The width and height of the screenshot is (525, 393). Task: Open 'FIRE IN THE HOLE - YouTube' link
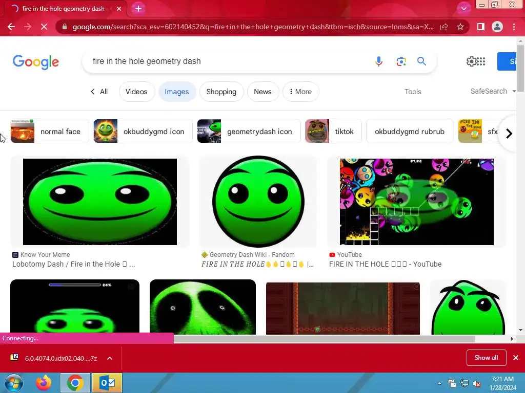(x=385, y=264)
